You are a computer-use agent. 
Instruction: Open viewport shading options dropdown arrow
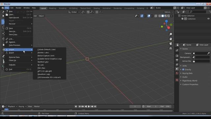[171, 16]
